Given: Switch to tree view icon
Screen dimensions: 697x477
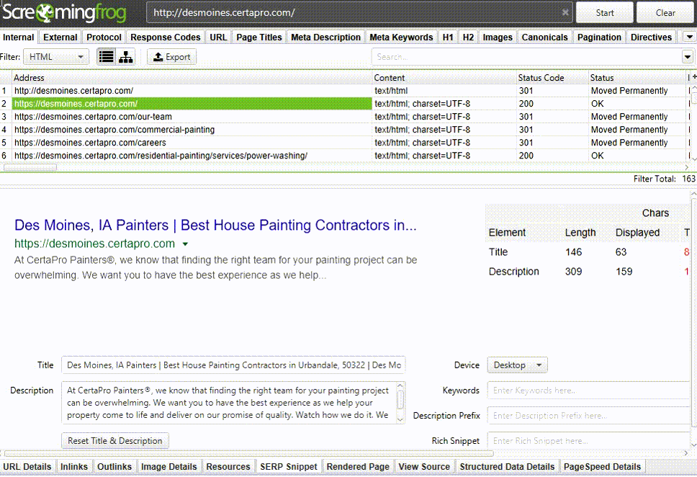Looking at the screenshot, I should coord(126,57).
